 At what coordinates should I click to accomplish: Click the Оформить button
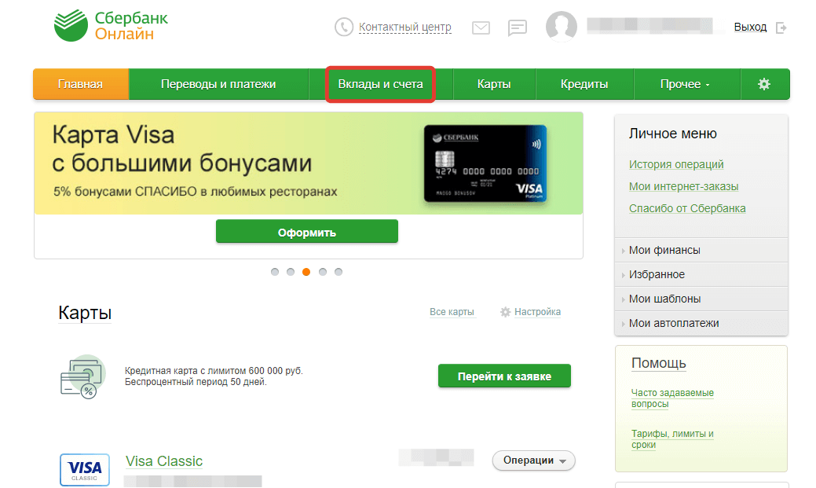pos(307,232)
